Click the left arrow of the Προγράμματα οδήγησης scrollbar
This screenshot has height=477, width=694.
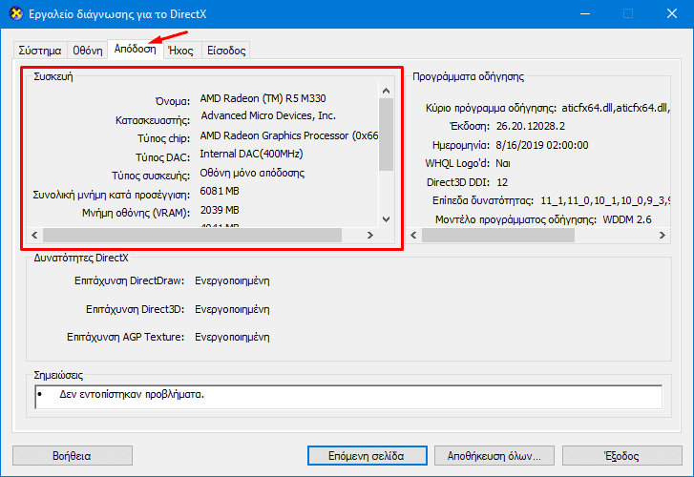[414, 235]
